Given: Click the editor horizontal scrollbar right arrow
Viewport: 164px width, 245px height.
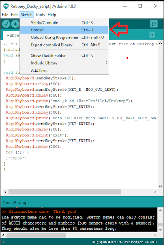Looking at the screenshot, I should [x=155, y=192].
